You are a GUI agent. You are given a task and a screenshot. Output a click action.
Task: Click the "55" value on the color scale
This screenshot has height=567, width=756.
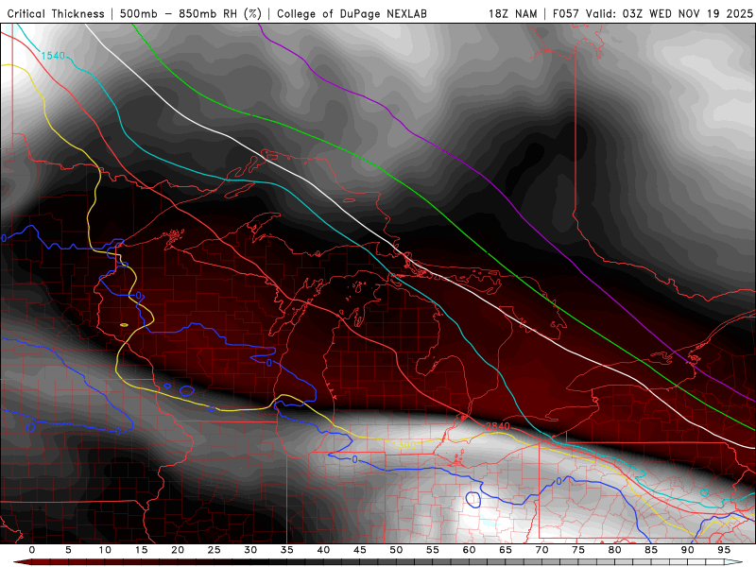[x=433, y=550]
